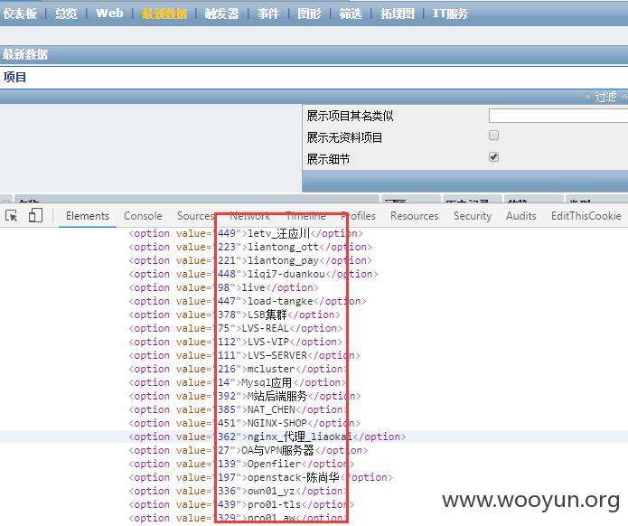Screen dimensions: 628x526
Task: Select the 最新数据 menu item
Action: (x=164, y=14)
